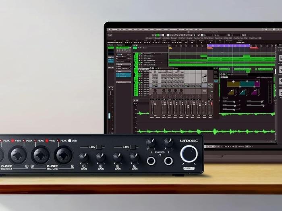
Task: Click the Main channel red fader in mixer
Action: (211, 104)
